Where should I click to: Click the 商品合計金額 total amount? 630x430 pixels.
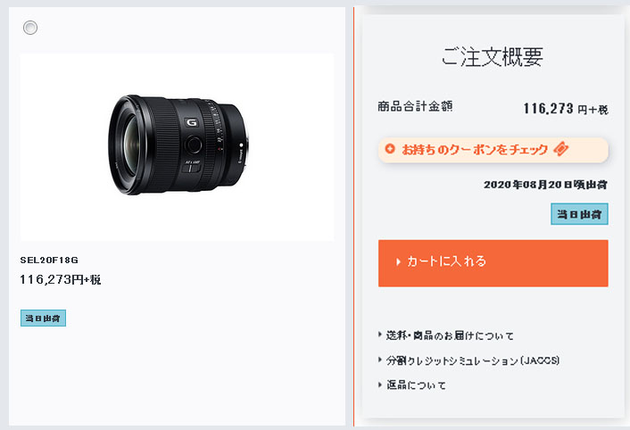(x=566, y=109)
